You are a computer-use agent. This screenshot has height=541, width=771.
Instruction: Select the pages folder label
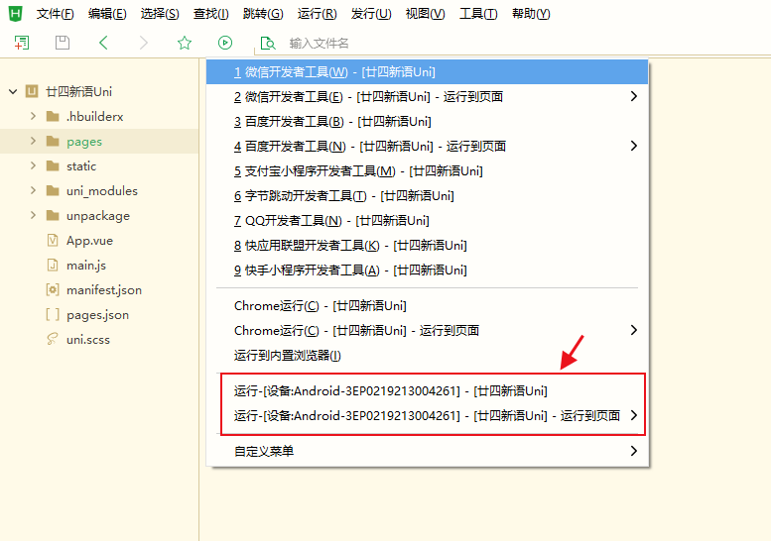tap(84, 142)
